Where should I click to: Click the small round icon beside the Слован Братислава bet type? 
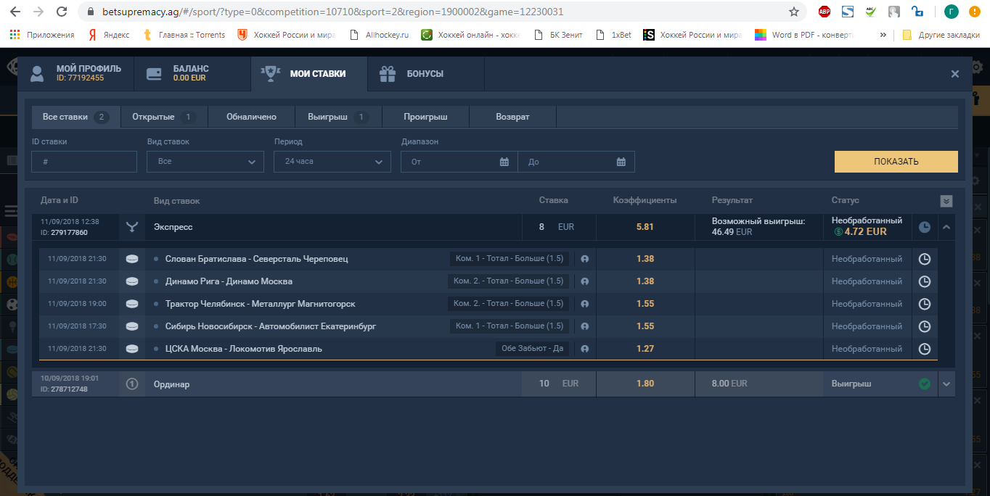click(584, 259)
